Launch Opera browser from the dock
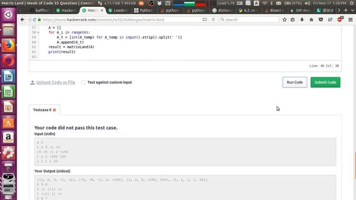The image size is (356, 200). pos(8,61)
